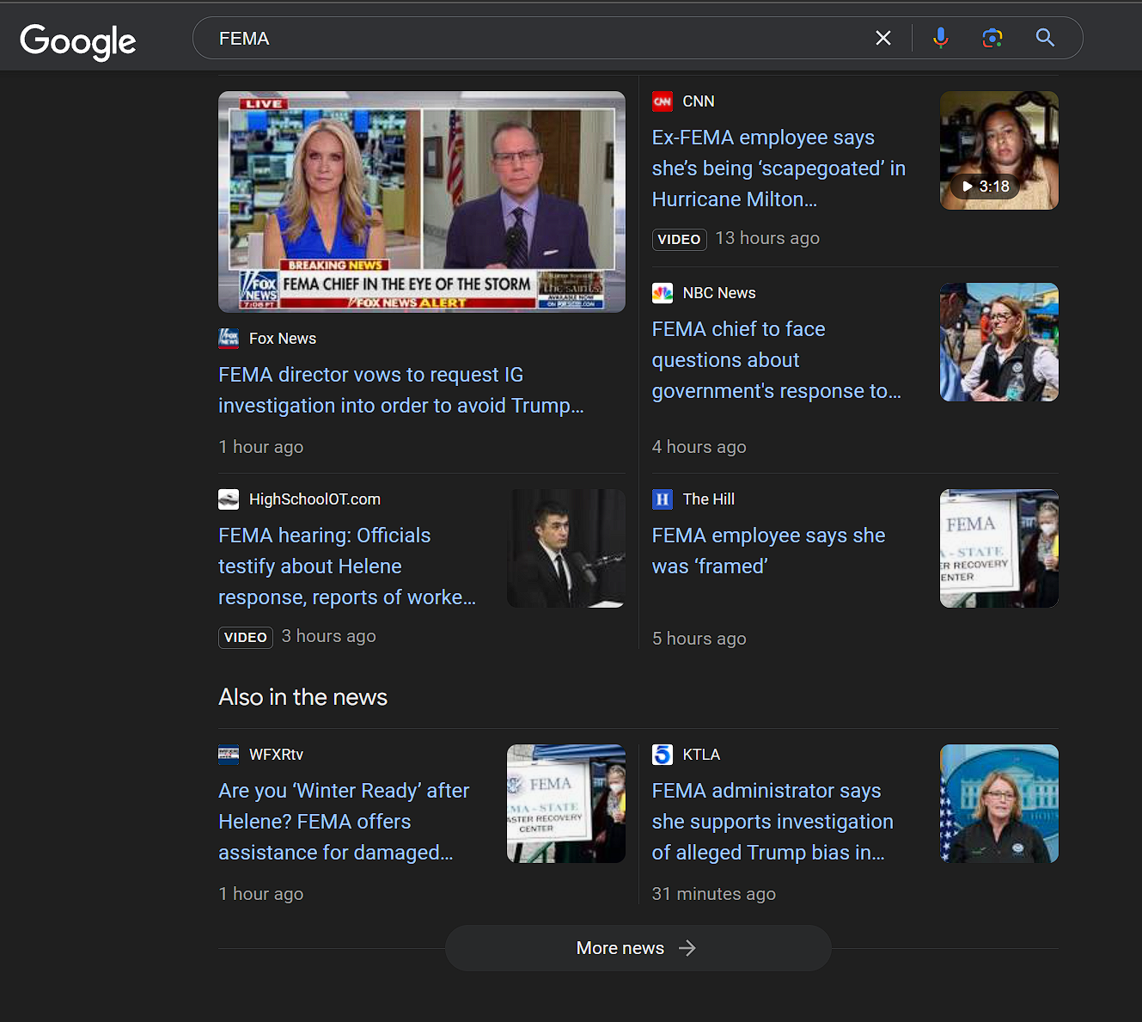Click the VIDEO badge on CNN story

coord(679,239)
